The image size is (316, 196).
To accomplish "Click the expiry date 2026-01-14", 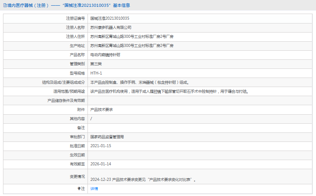I will tap(100, 164).
